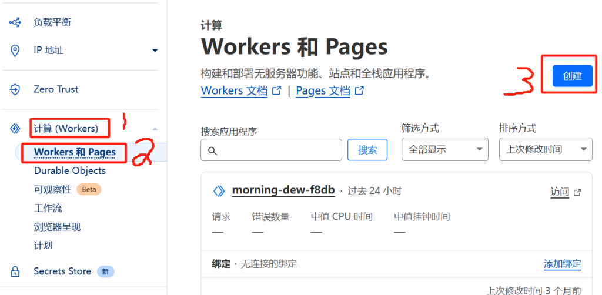The image size is (602, 295).
Task: Click external link icon beside Workers 文档
Action: click(x=276, y=91)
